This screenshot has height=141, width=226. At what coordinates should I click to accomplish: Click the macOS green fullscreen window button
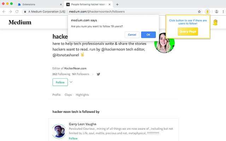pos(12,4)
